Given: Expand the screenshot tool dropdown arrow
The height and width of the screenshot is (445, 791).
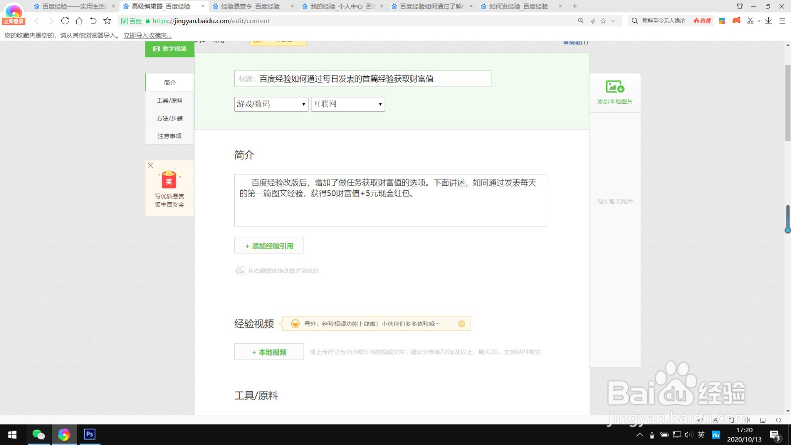Looking at the screenshot, I should 759,21.
